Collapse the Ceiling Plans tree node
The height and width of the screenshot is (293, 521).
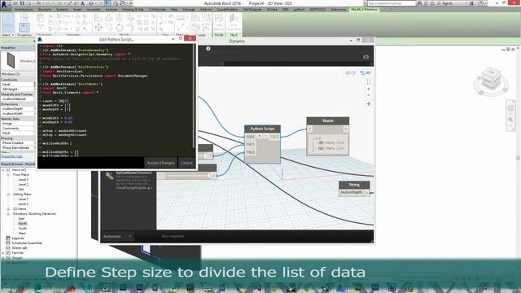pyautogui.click(x=8, y=195)
